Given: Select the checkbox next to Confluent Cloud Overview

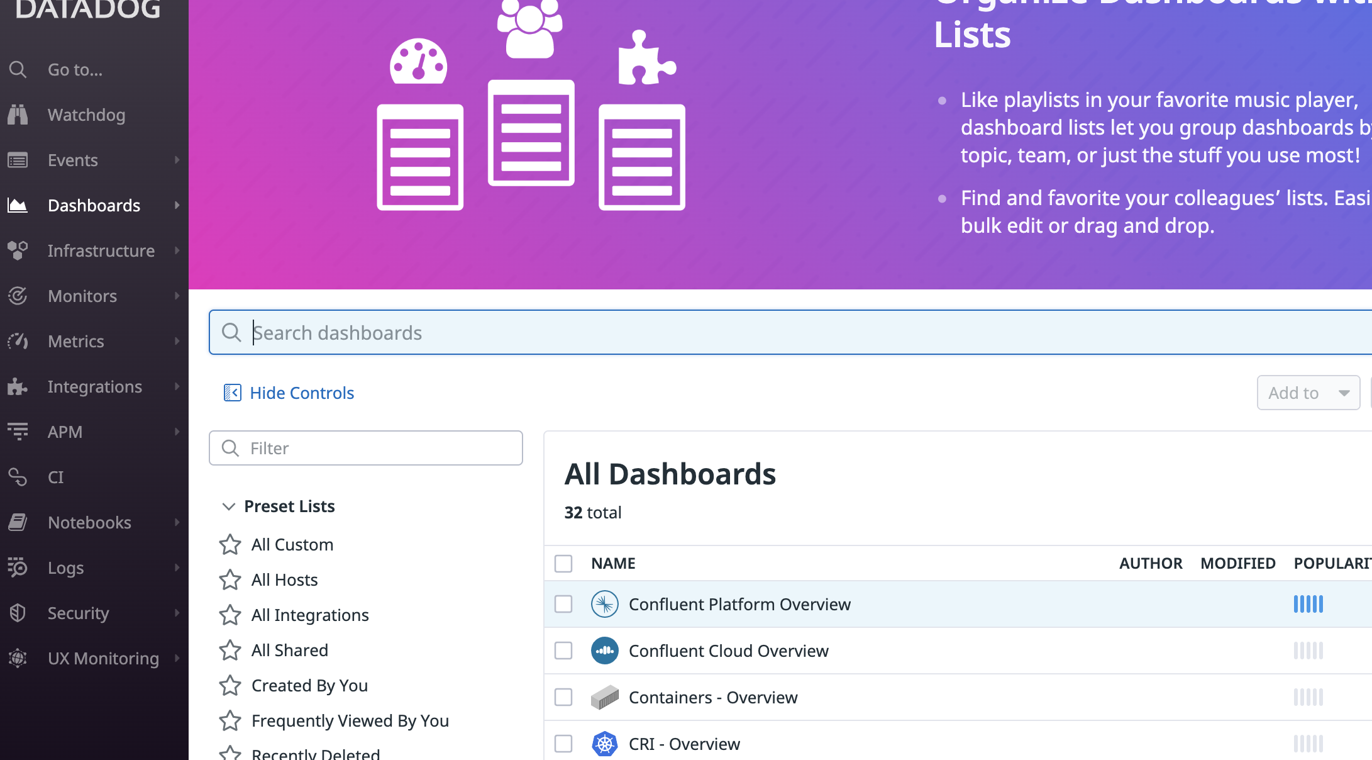Looking at the screenshot, I should pos(562,651).
